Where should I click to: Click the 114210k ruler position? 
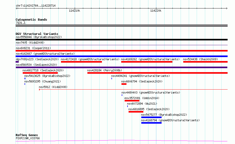point(74,11)
